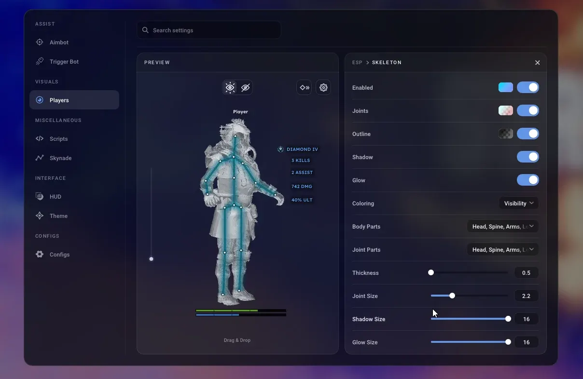The width and height of the screenshot is (583, 379).
Task: Toggle the Glow switch
Action: click(528, 180)
